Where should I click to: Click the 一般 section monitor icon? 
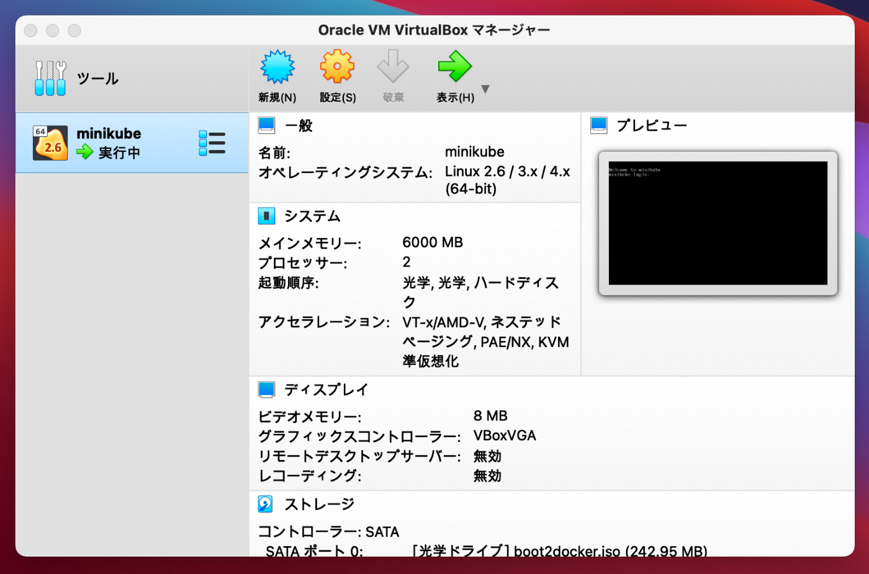(x=266, y=125)
